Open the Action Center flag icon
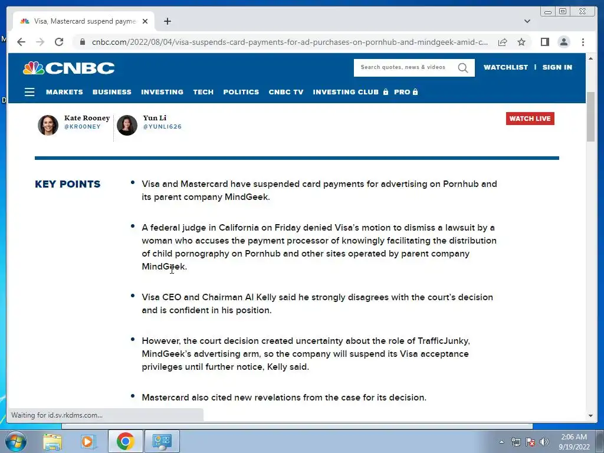The width and height of the screenshot is (604, 453). (x=530, y=442)
